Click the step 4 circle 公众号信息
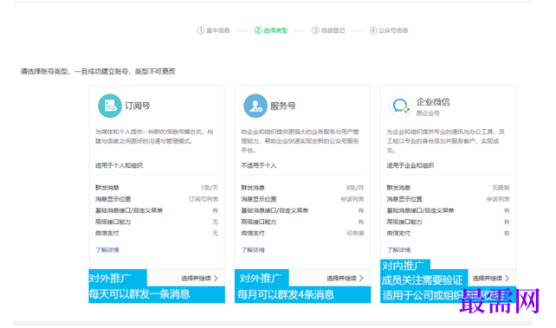 point(372,30)
